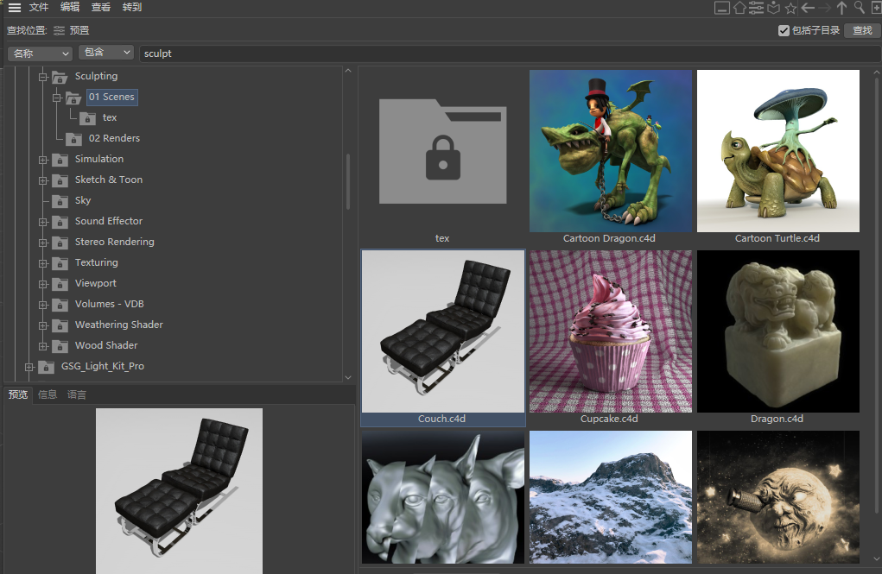Image resolution: width=882 pixels, height=574 pixels.
Task: Select the snowy mountain thumbnail
Action: [x=610, y=497]
